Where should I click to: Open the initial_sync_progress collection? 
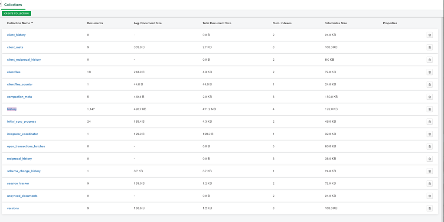22,121
